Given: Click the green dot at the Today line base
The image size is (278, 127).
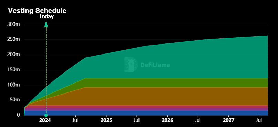Looking at the screenshot, I should [46, 115].
